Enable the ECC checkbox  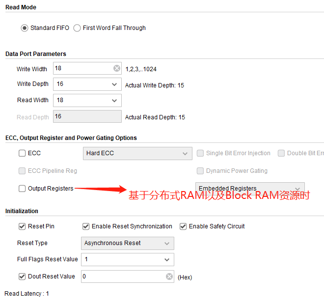(22, 153)
